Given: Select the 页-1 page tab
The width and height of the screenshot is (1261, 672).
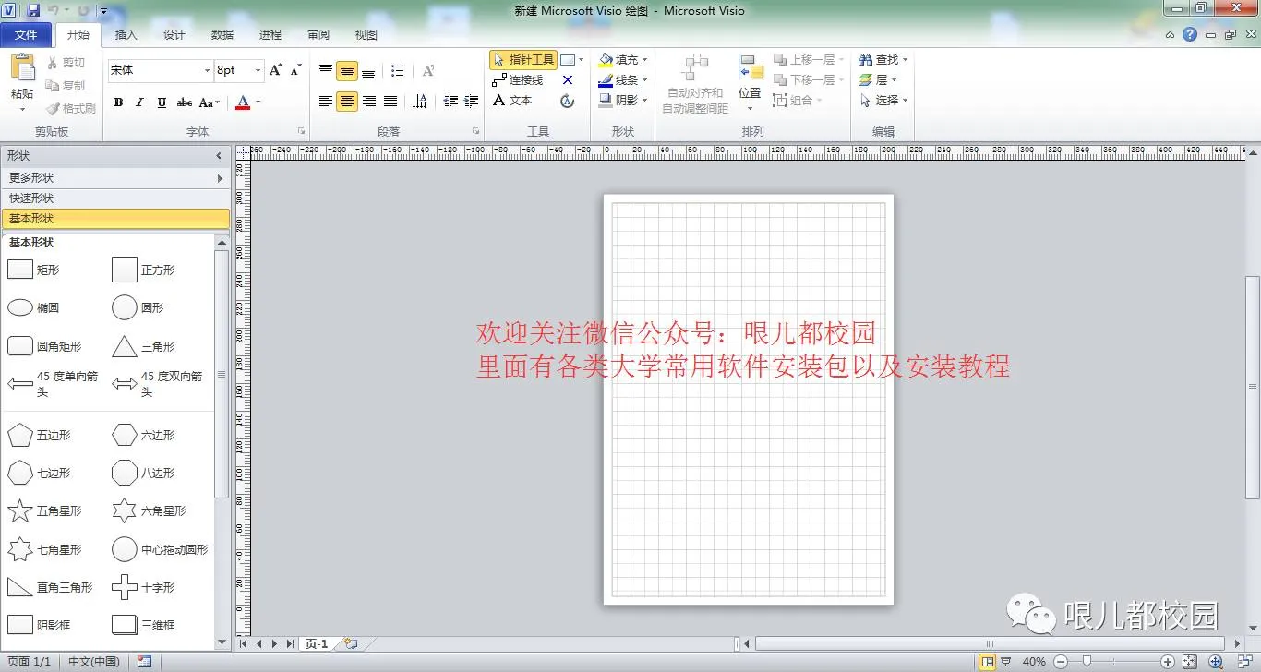Looking at the screenshot, I should coord(317,643).
